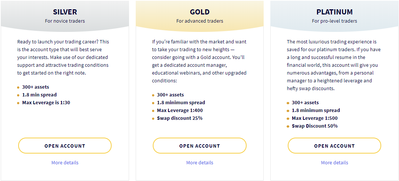Click the "Max Leverage 1:400" bullet

tap(180, 110)
